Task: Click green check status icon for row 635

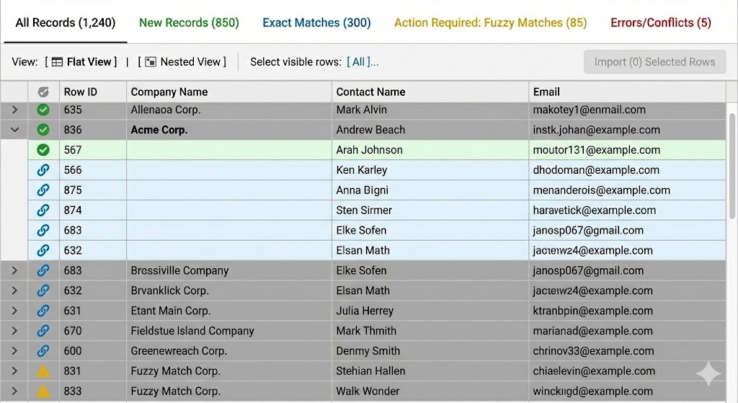Action: point(43,110)
